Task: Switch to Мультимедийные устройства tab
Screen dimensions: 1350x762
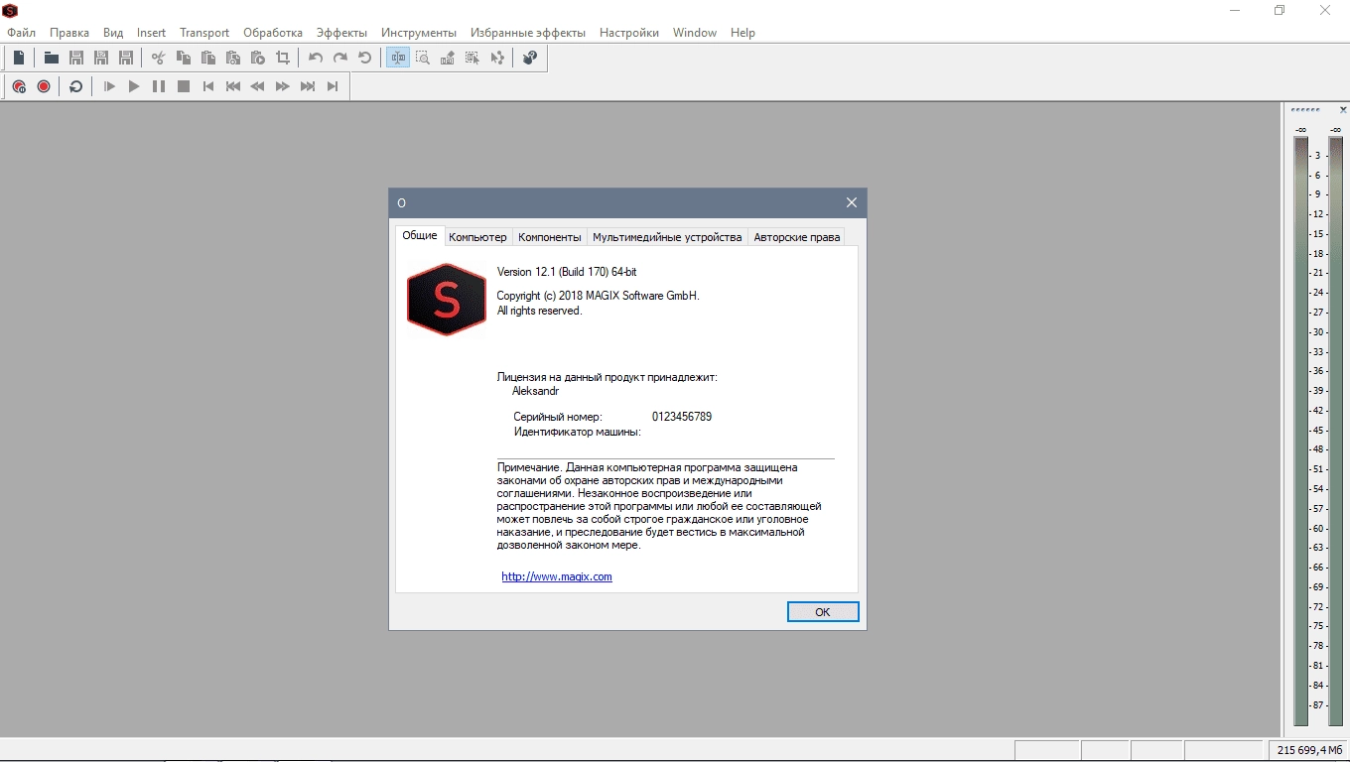Action: click(667, 237)
